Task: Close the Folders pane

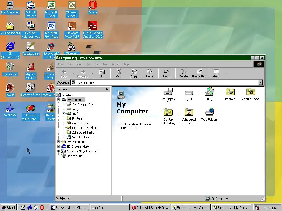Action: pyautogui.click(x=107, y=89)
